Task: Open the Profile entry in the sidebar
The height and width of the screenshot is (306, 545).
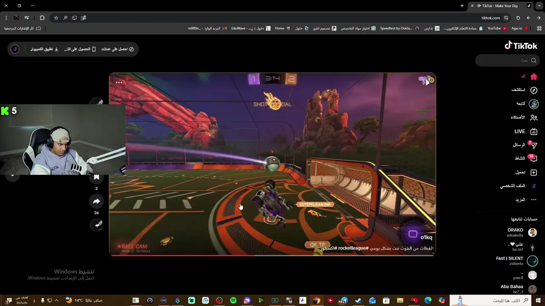Action: point(519,186)
